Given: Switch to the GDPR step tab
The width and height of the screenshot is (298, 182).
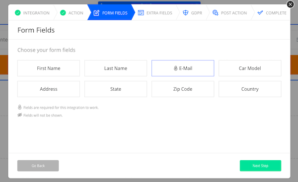Looking at the screenshot, I should [193, 13].
